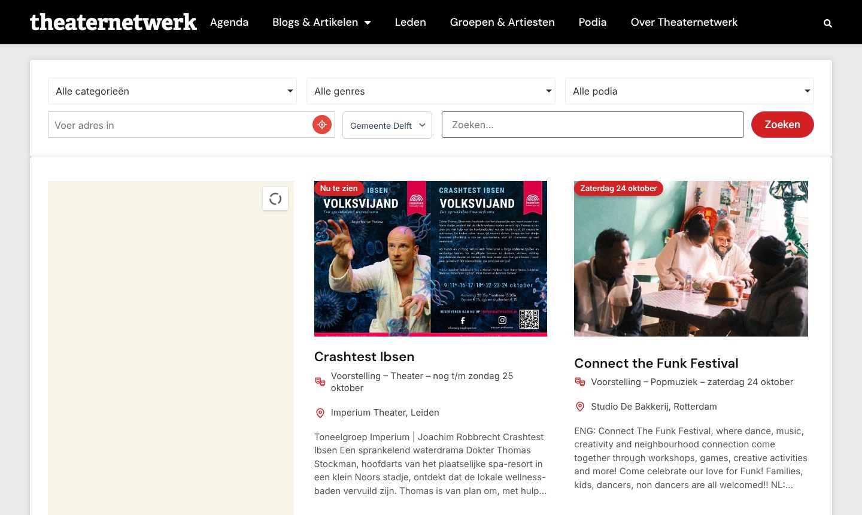
Task: Click the ENG: Connect The Funk description
Action: tap(691, 458)
